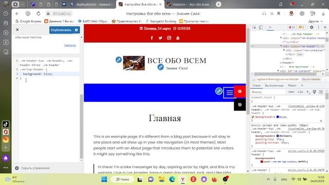Reload the page with the refresh icon
The width and height of the screenshot is (329, 185).
coord(39,14)
